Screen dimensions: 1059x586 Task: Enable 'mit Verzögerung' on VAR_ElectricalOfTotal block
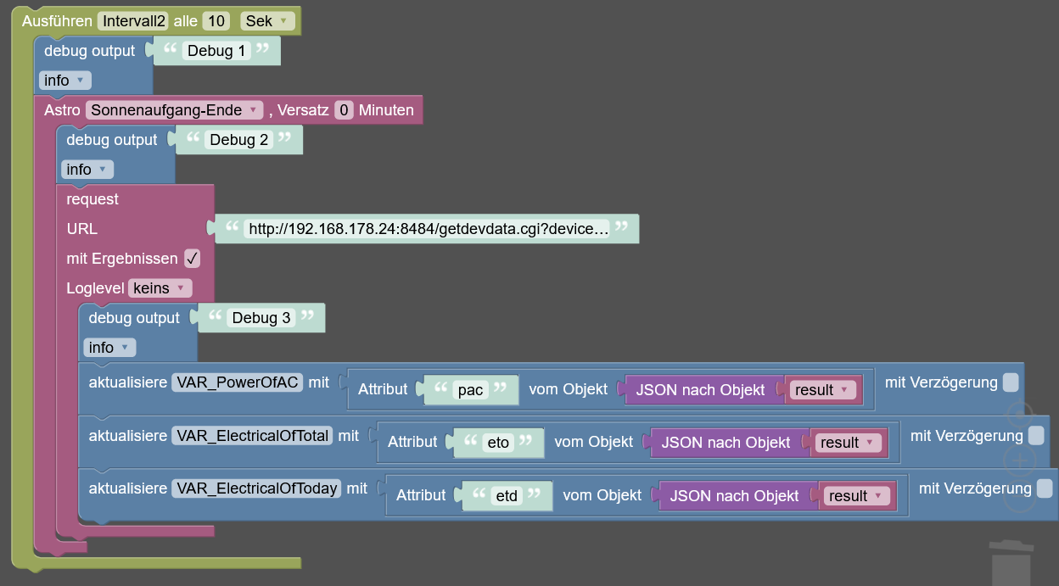pos(1035,436)
